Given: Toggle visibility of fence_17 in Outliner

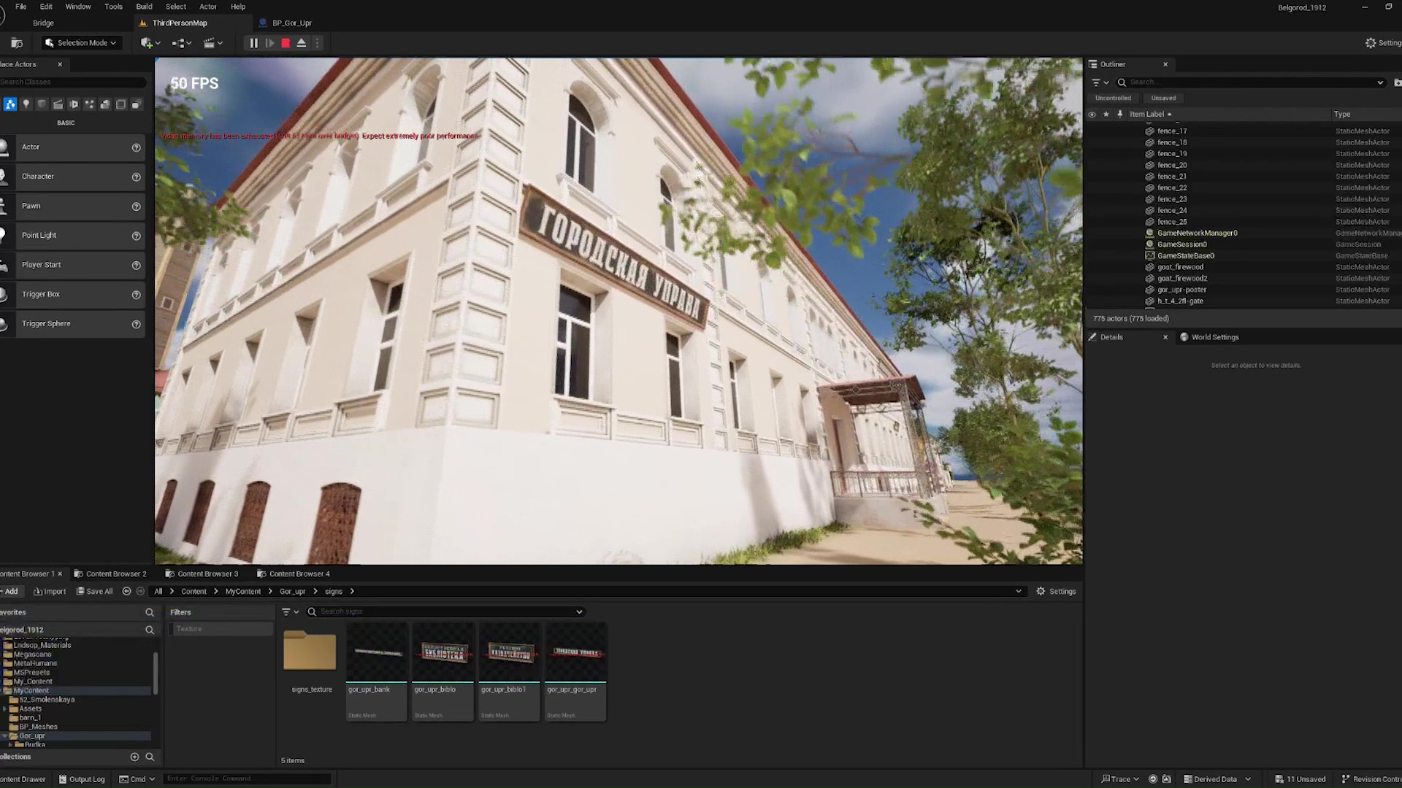Looking at the screenshot, I should coord(1093,130).
